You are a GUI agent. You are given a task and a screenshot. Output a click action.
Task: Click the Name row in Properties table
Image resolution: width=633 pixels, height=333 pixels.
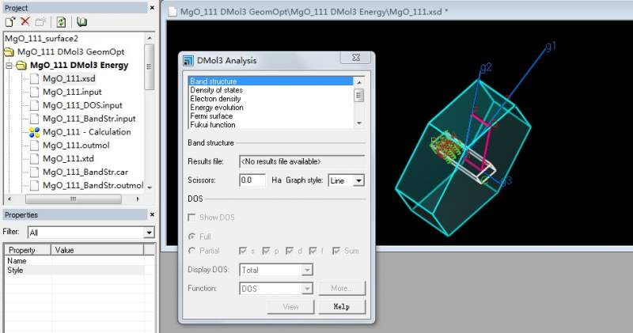[74, 261]
